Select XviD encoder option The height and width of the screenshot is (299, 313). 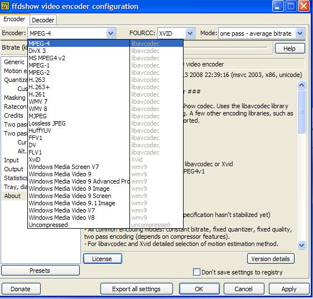point(105,160)
